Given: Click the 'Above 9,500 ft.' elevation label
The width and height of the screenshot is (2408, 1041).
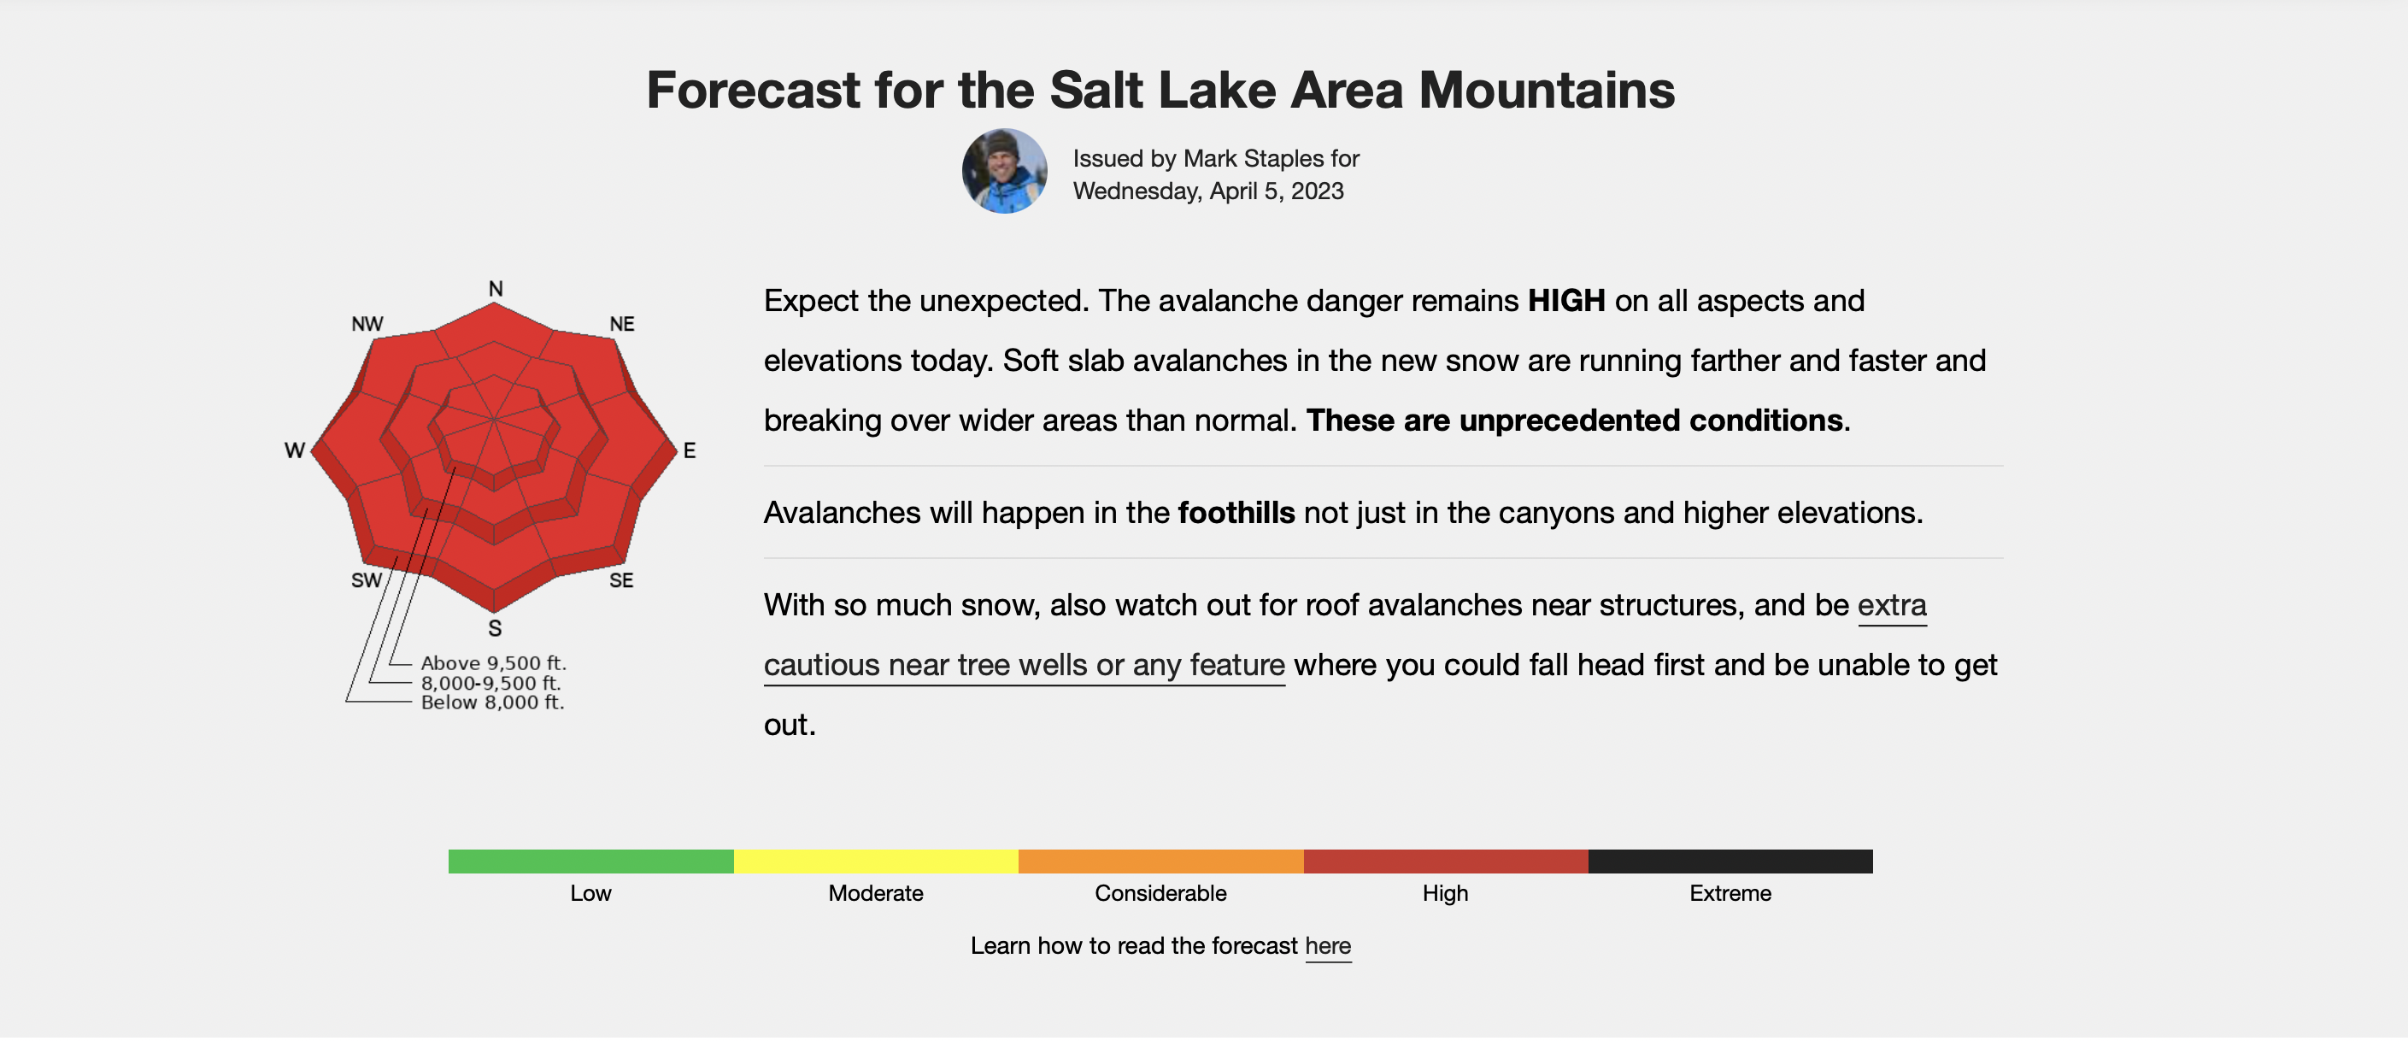Looking at the screenshot, I should (x=494, y=663).
